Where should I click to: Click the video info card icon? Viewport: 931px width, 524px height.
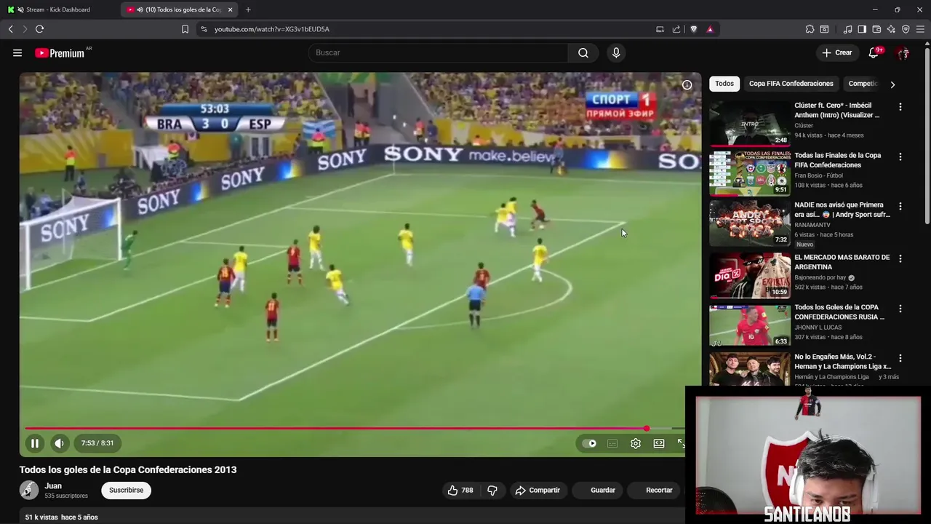pyautogui.click(x=687, y=85)
